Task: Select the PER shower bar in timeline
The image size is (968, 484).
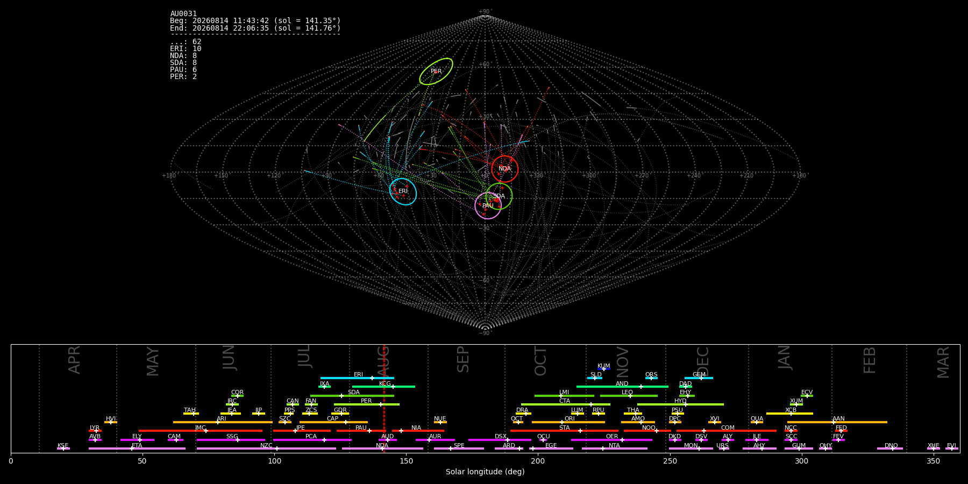Action: coord(366,404)
